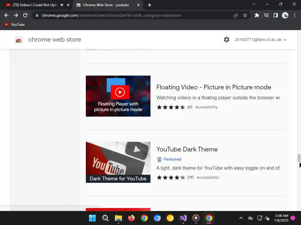Go back to the previous page
This screenshot has width=301, height=225.
coord(6,15)
